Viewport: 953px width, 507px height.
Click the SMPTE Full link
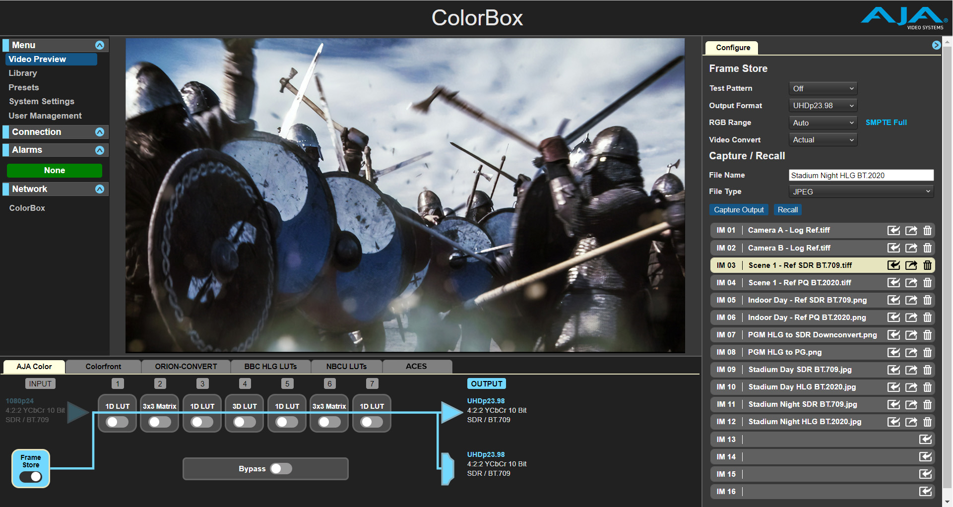click(886, 123)
